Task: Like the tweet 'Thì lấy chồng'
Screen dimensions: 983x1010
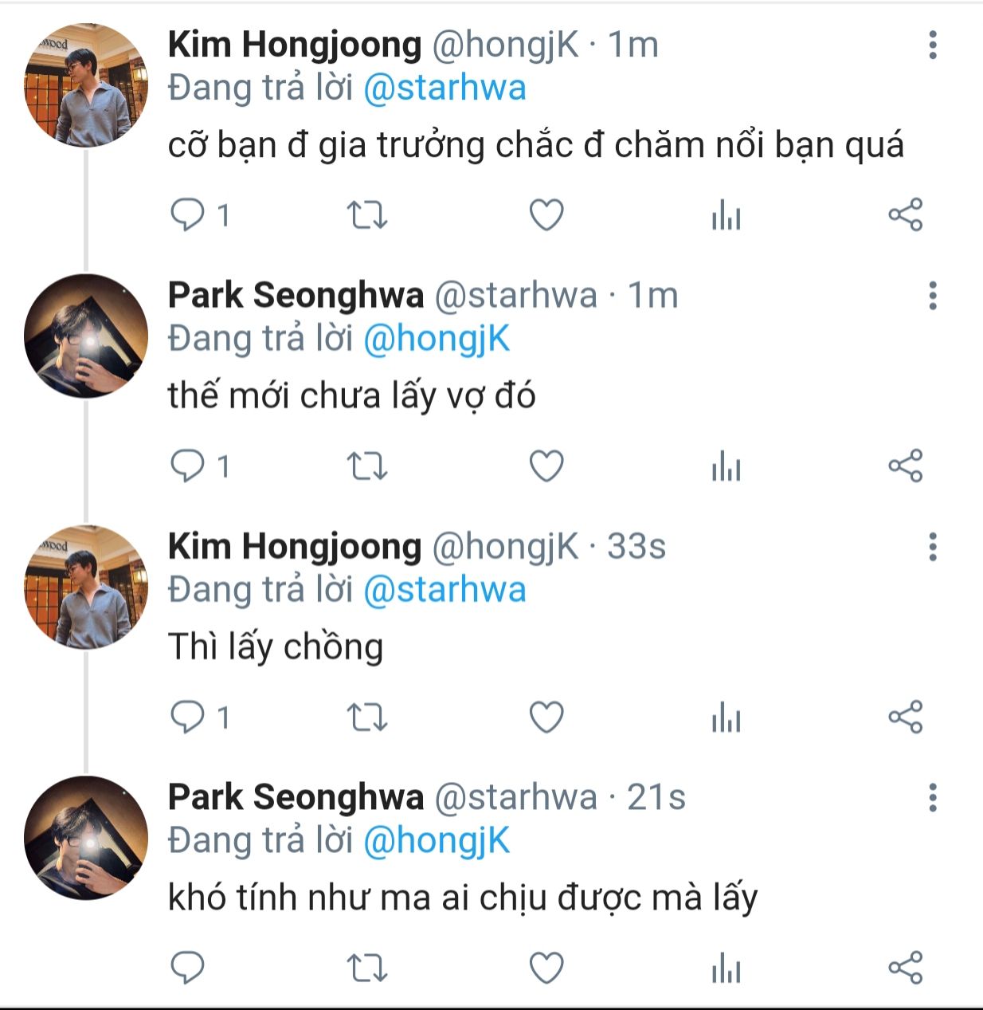Action: click(546, 717)
